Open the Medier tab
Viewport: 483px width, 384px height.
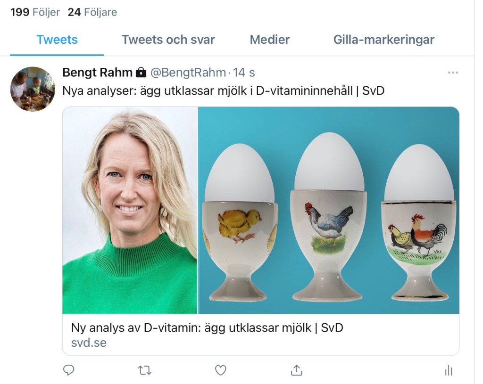pyautogui.click(x=270, y=40)
